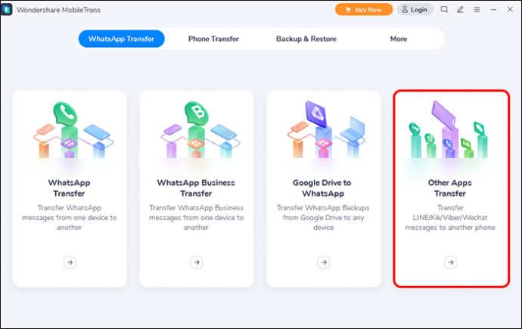Select the WhatsApp Business 'B' illustration
522x329 pixels.
(200, 130)
